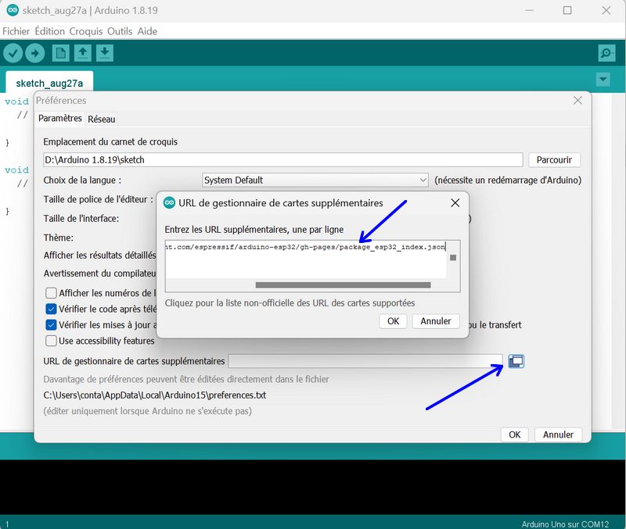The image size is (626, 529).
Task: Click the Upload arrow toolbar icon
Action: pyautogui.click(x=35, y=53)
